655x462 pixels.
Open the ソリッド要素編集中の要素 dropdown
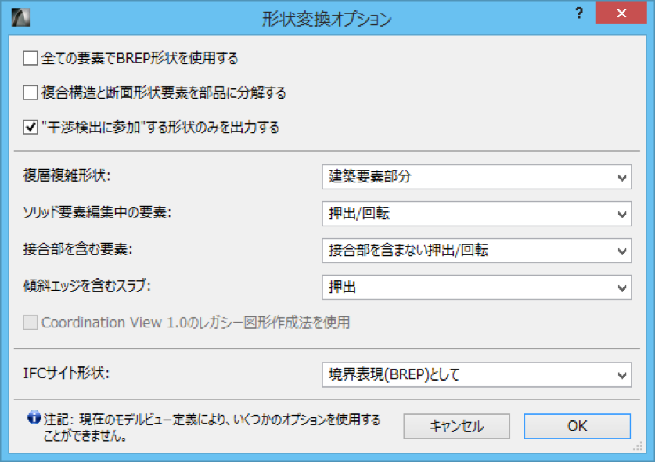[477, 214]
